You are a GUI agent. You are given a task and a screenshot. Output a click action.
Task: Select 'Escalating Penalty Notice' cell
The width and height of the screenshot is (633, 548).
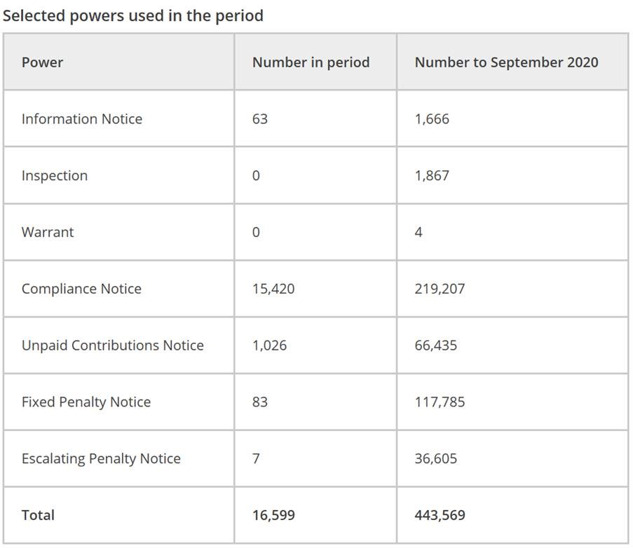101,458
